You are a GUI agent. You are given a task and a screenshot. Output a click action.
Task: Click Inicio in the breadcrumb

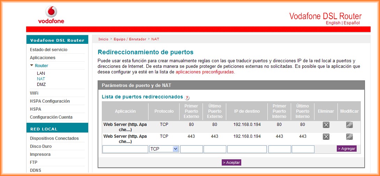(103, 39)
